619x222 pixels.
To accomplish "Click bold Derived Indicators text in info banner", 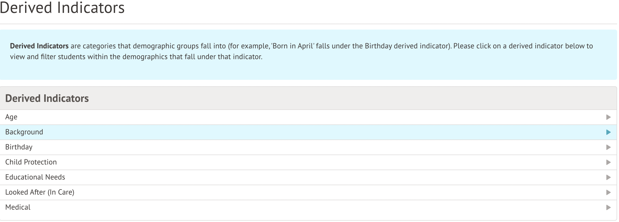I will [39, 46].
